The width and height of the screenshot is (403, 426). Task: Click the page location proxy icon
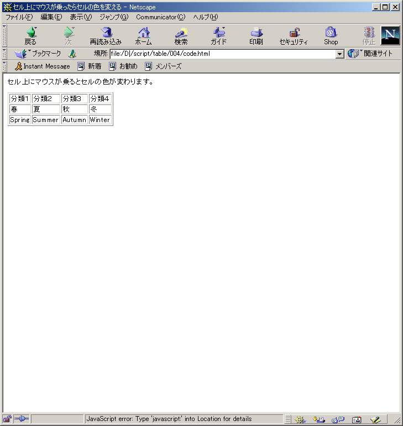click(72, 54)
